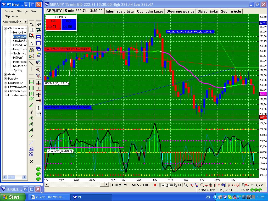Click the black X delete tool
This screenshot has height=201, width=268.
[x=31, y=162]
